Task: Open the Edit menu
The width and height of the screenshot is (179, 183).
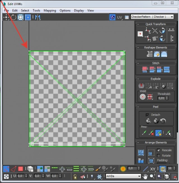Action: point(15,11)
